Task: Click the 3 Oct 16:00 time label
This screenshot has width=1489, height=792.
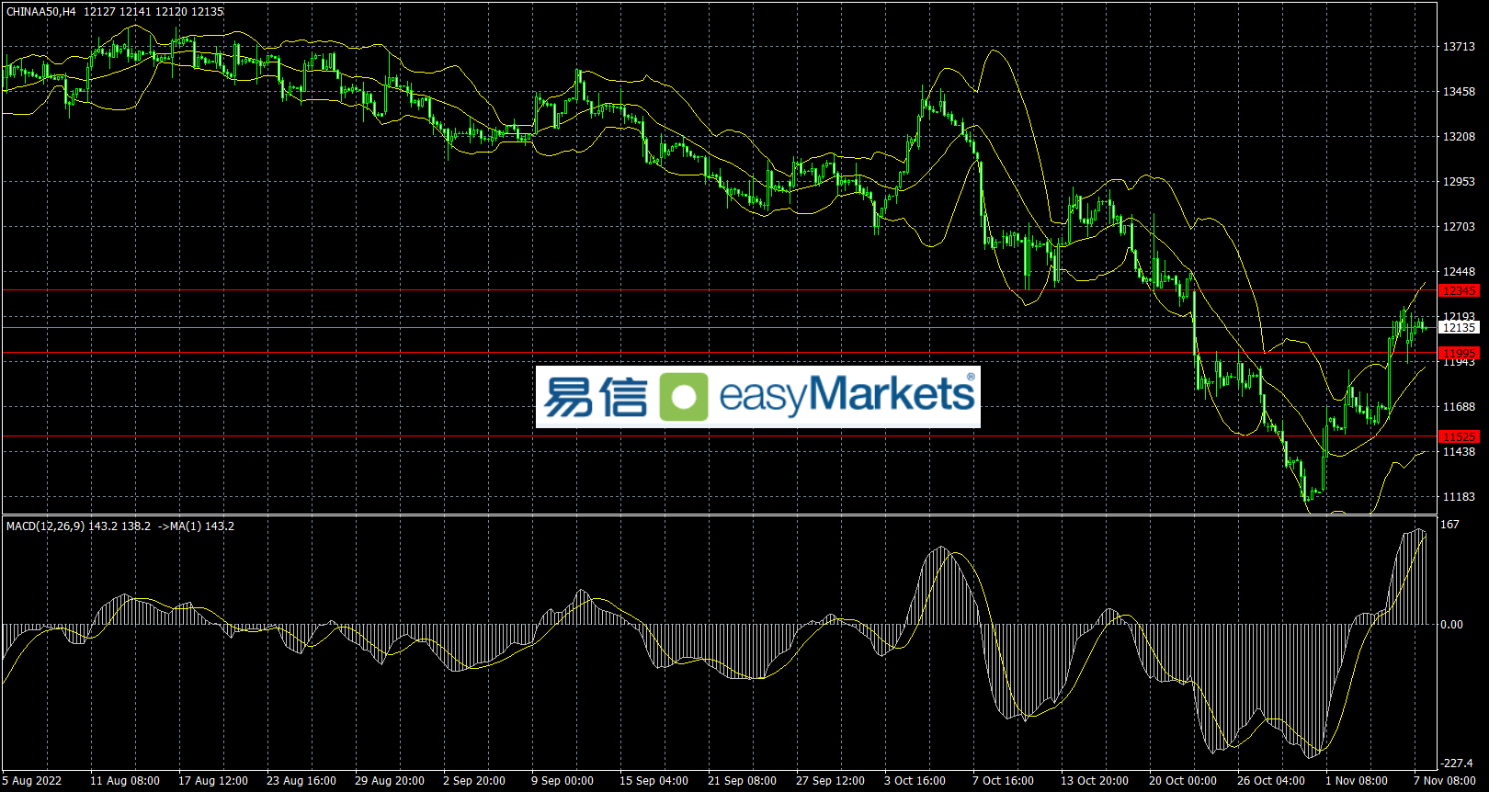Action: point(915,781)
